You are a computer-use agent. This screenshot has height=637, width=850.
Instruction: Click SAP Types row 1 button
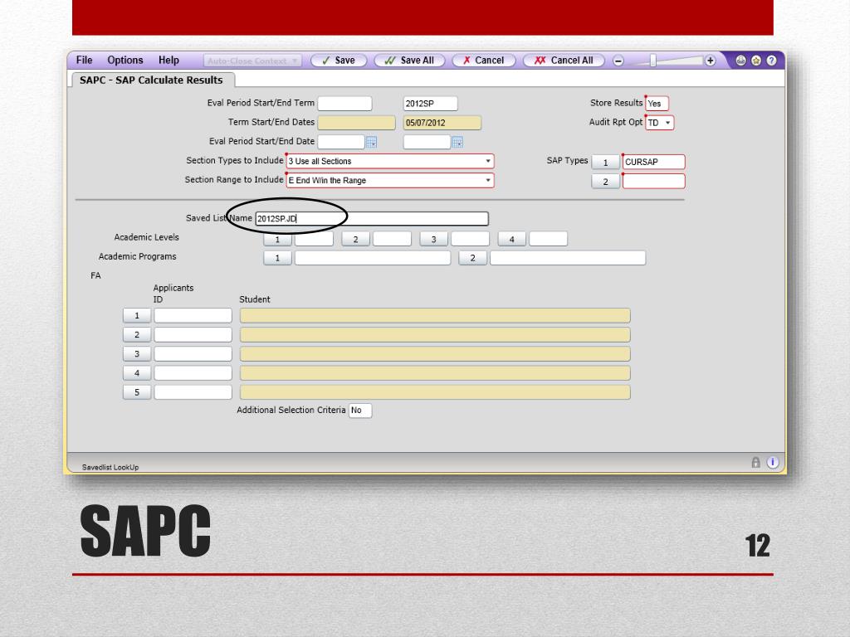[x=605, y=163]
